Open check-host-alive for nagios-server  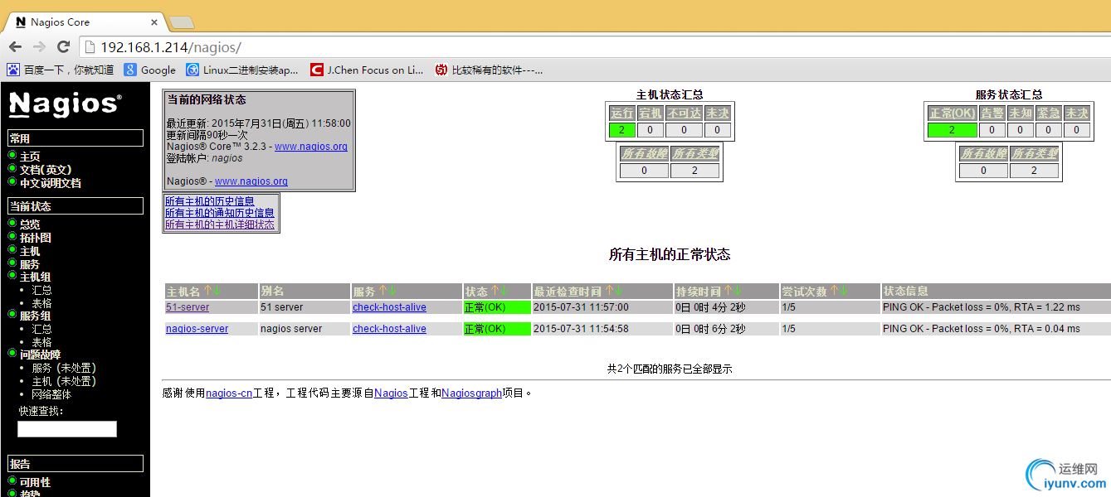pyautogui.click(x=389, y=329)
